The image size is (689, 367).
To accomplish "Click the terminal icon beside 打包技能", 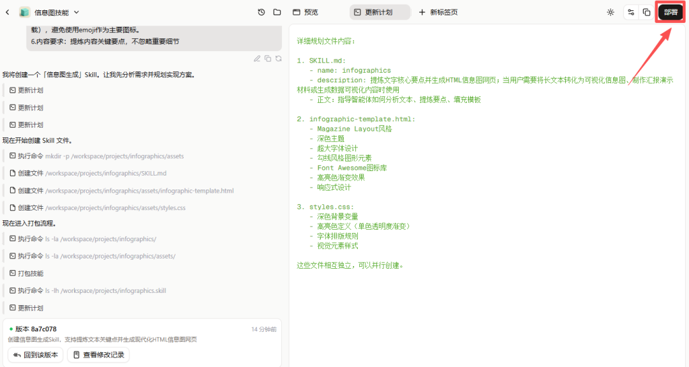I will [x=13, y=273].
